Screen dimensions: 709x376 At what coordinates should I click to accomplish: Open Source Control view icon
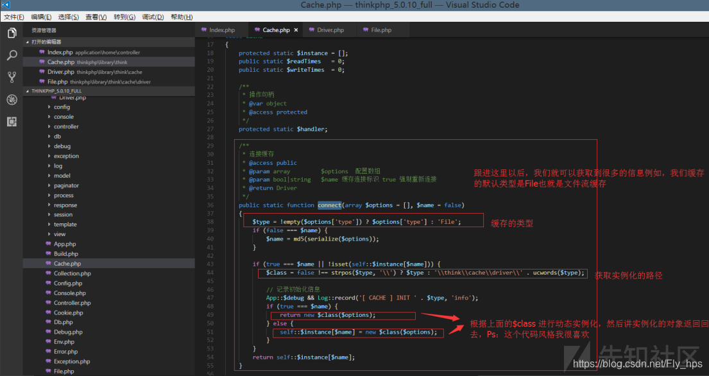[12, 77]
